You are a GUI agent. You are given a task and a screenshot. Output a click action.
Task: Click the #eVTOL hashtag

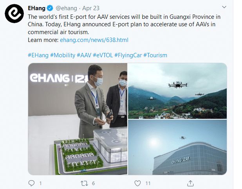[x=103, y=55]
